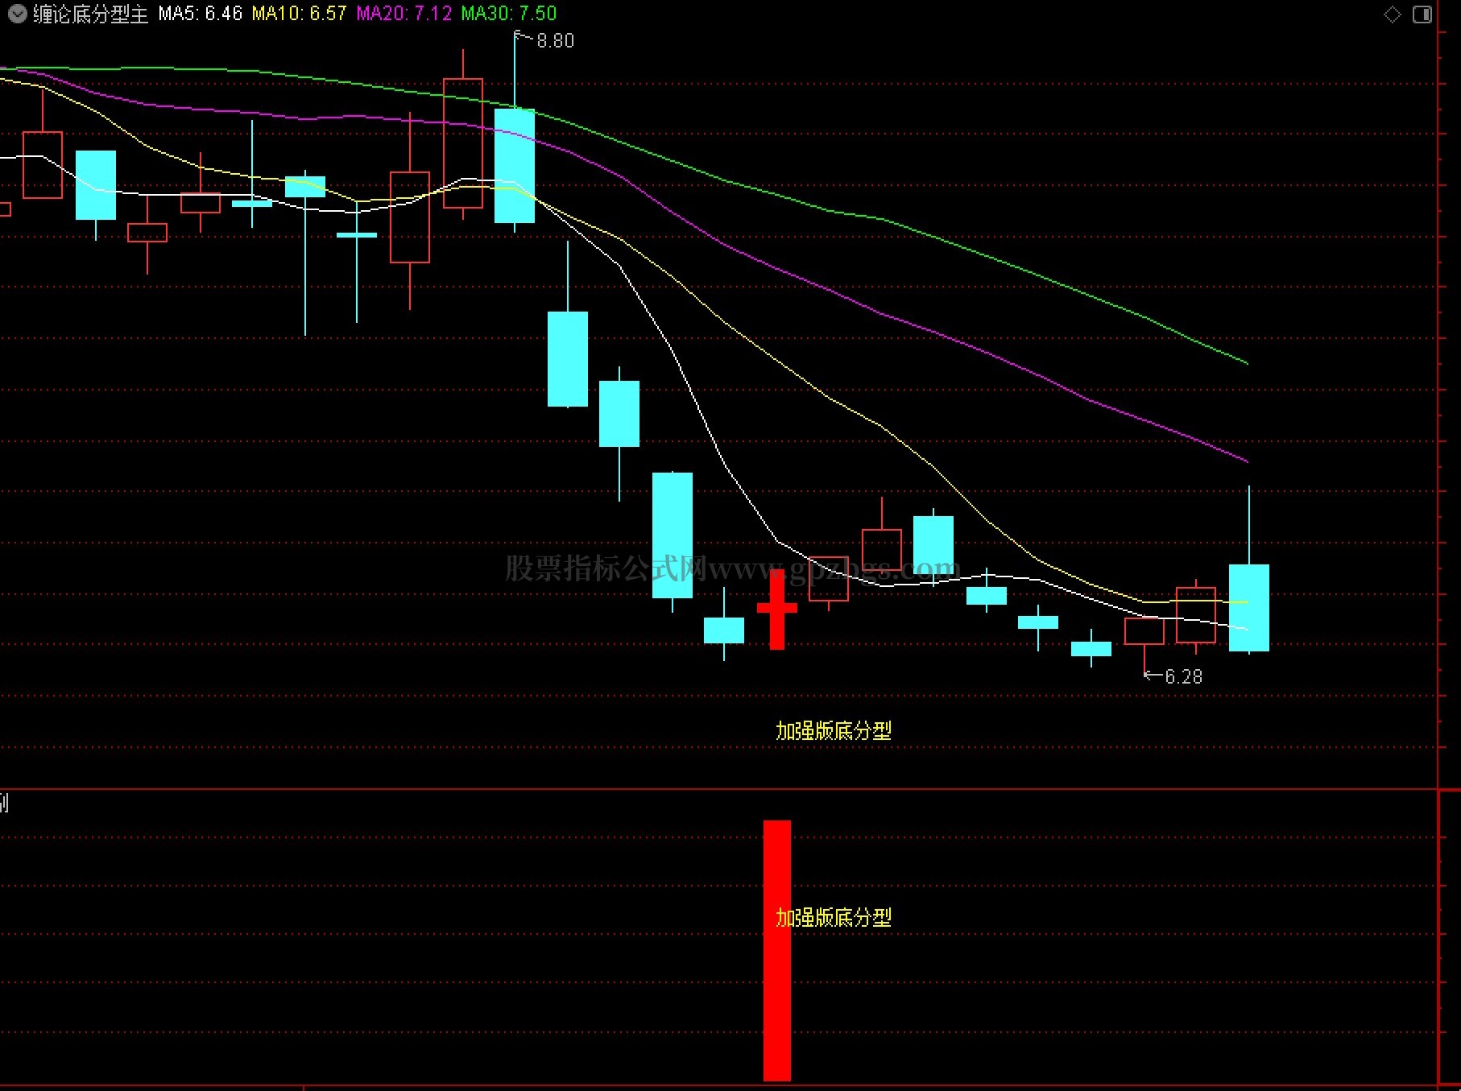Click the 8.80 high price marker
The height and width of the screenshot is (1091, 1461).
click(x=555, y=41)
